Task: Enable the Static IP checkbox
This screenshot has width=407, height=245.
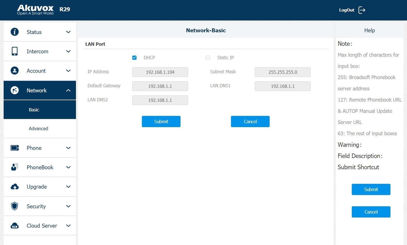Action: (208, 58)
